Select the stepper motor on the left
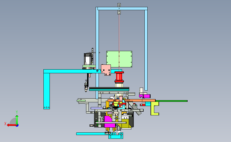This screenshot has width=231, height=142. click(88, 59)
